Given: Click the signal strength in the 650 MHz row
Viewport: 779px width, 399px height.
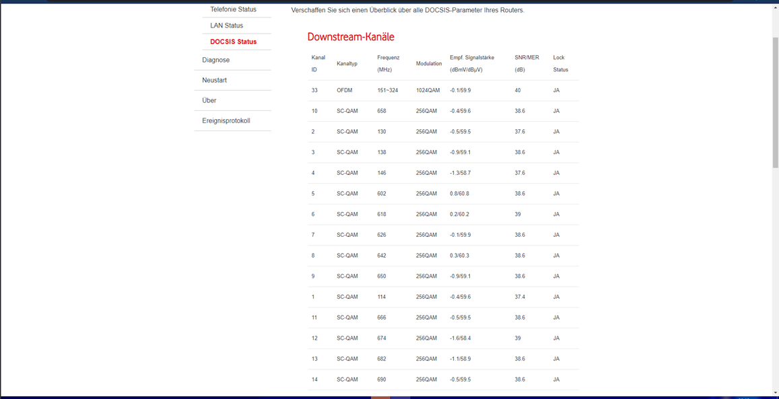Looking at the screenshot, I should tap(460, 276).
